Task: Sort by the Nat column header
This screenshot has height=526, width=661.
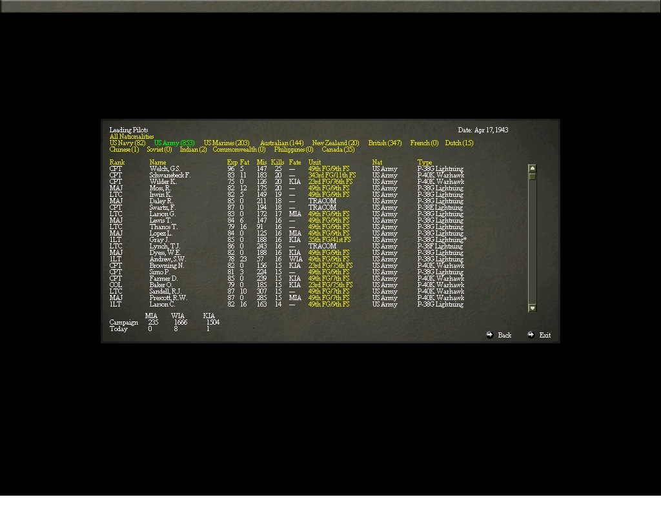Action: 377,162
